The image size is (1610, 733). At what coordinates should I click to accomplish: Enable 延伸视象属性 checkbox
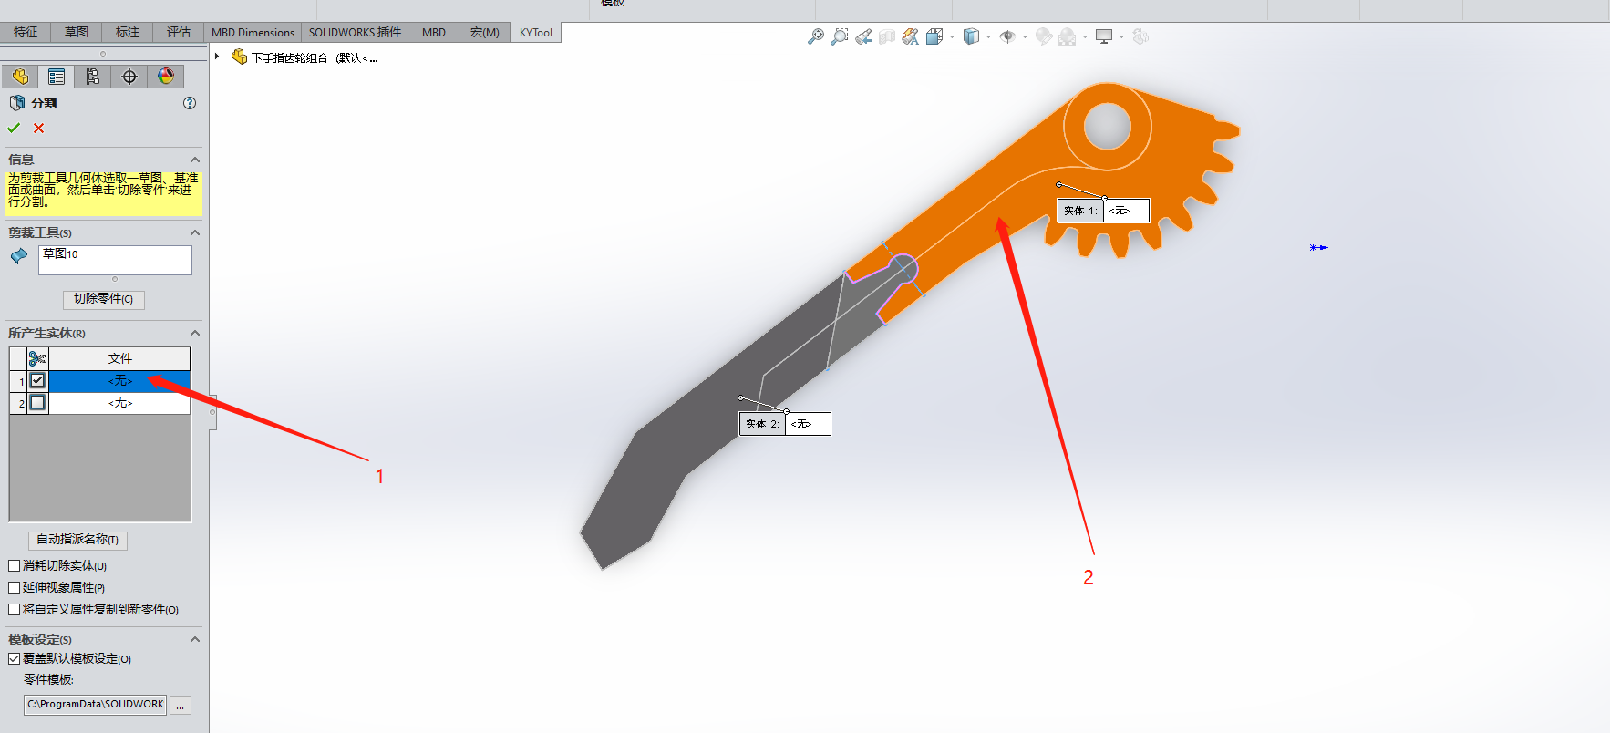point(14,588)
